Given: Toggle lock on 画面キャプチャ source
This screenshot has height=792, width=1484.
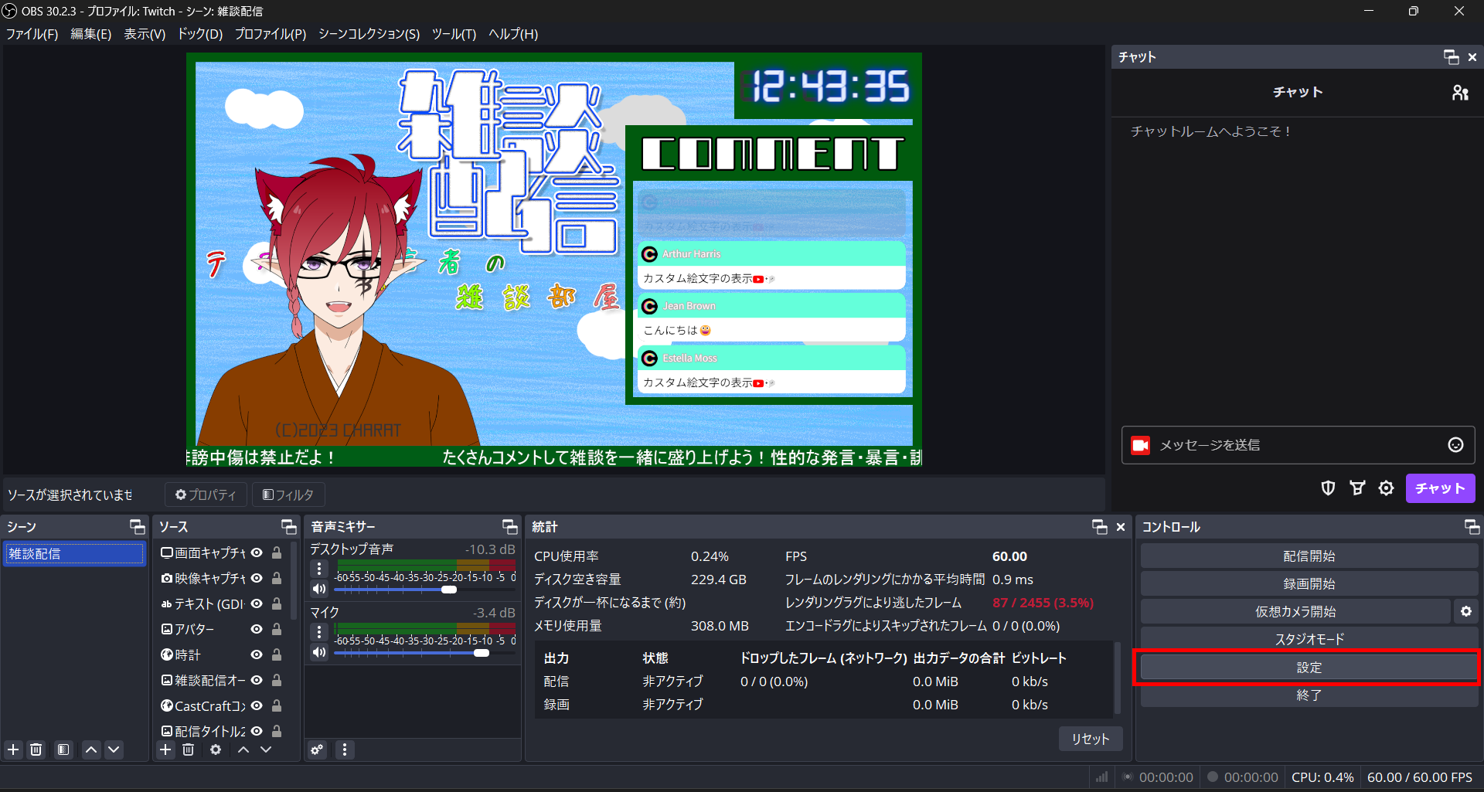Looking at the screenshot, I should click(x=277, y=552).
